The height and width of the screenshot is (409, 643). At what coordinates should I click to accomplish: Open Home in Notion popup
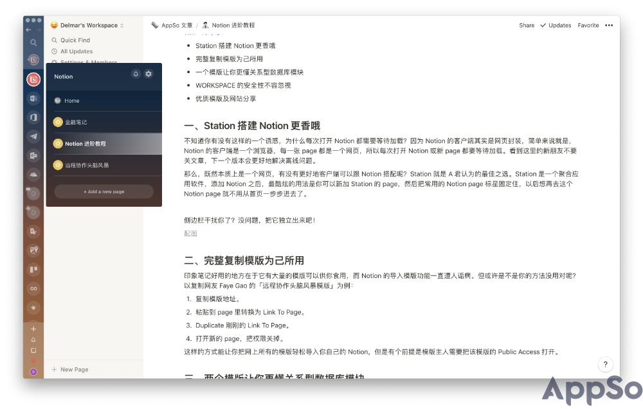pyautogui.click(x=104, y=101)
